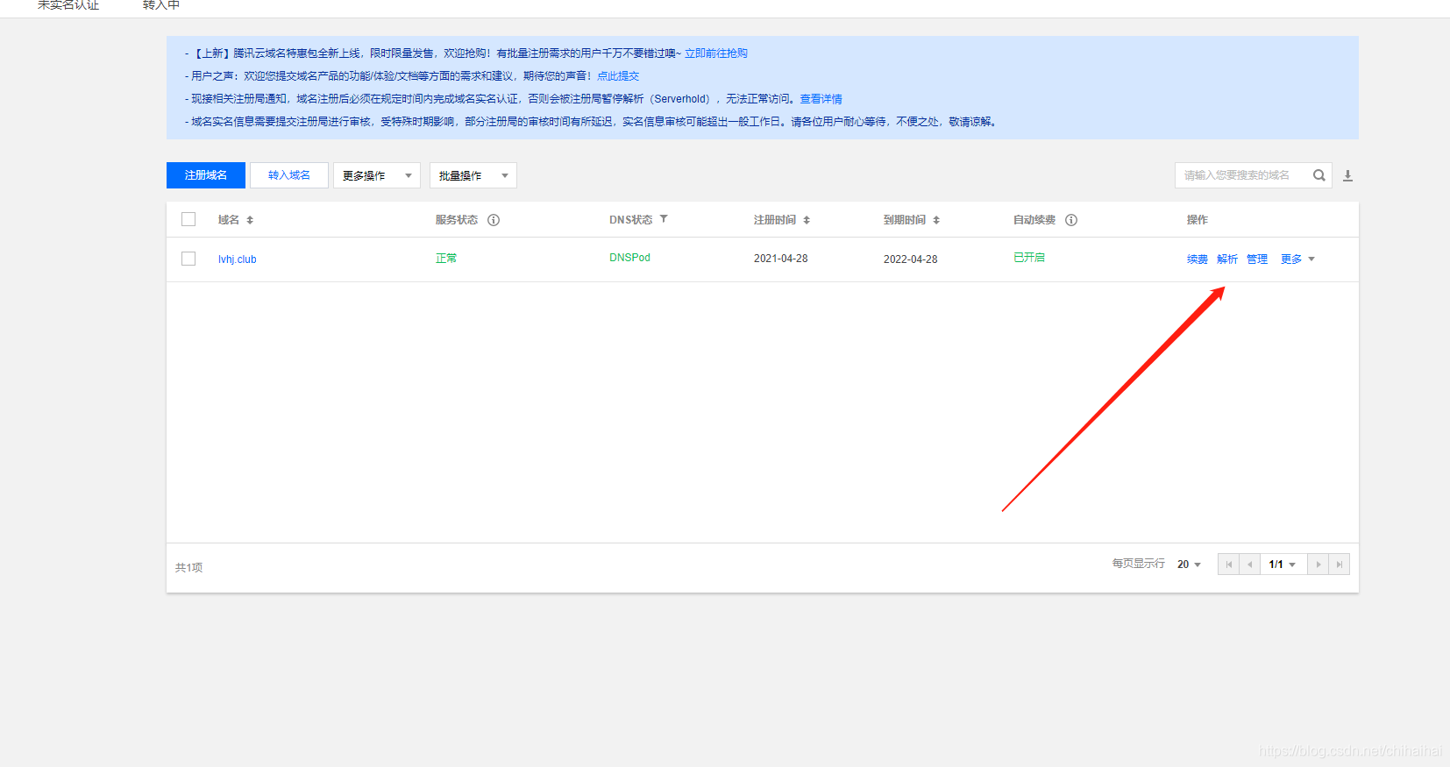Tick the select-all checkbox in the header
Image resolution: width=1450 pixels, height=767 pixels.
tap(188, 219)
